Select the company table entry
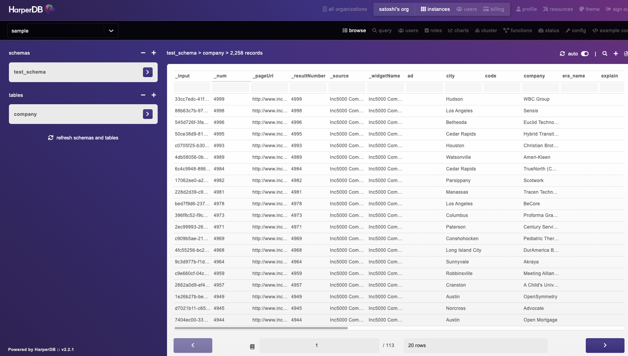 (83, 114)
